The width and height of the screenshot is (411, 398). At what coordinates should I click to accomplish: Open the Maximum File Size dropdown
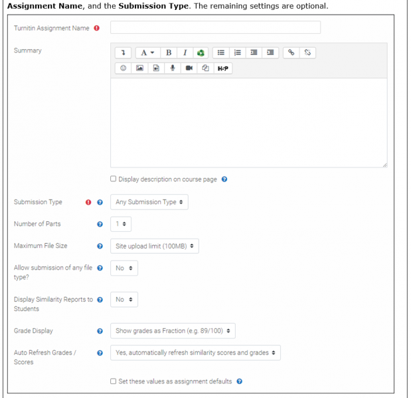(x=155, y=246)
